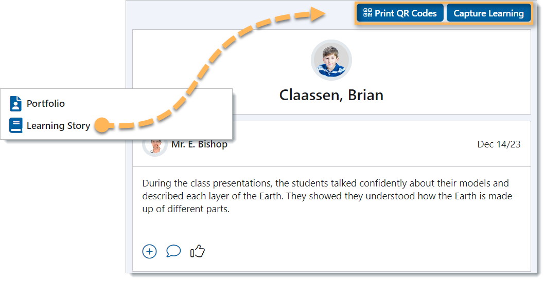Image resolution: width=545 pixels, height=281 pixels.
Task: Open Capture Learning
Action: [488, 13]
